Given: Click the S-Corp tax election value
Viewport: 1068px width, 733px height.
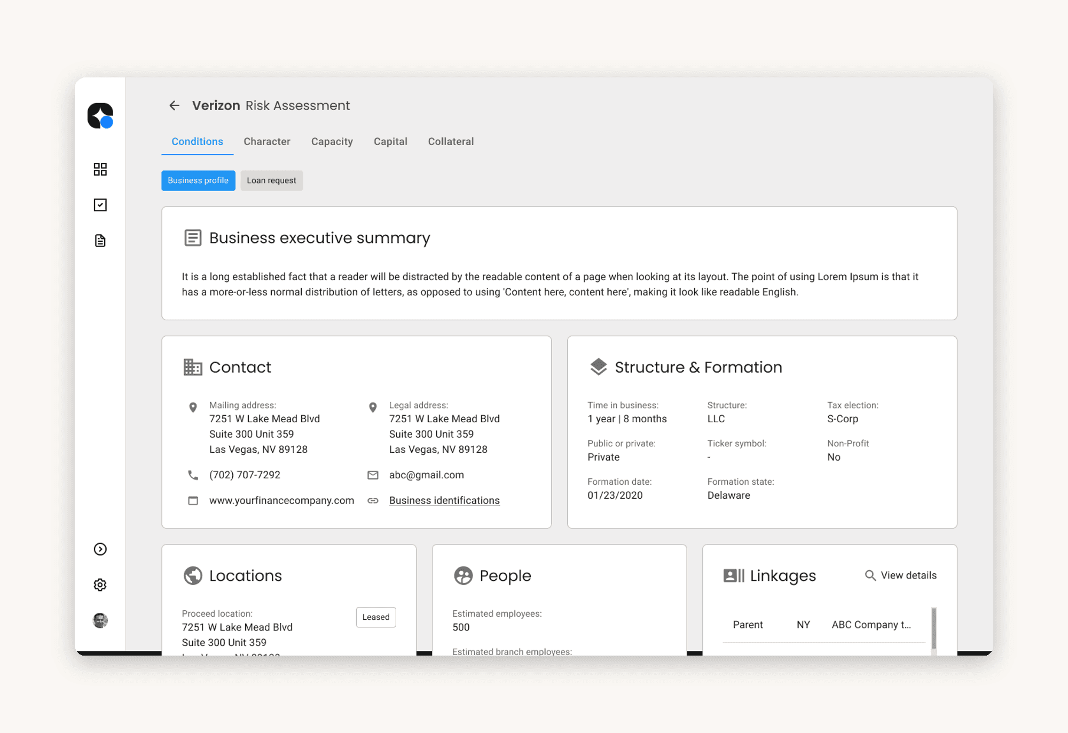Looking at the screenshot, I should coord(842,419).
